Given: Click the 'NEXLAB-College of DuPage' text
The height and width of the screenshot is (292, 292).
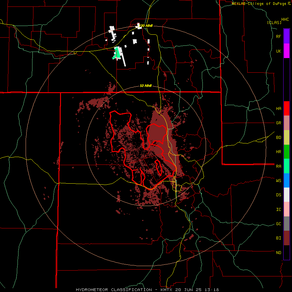Looking at the screenshot, I should (259, 4).
